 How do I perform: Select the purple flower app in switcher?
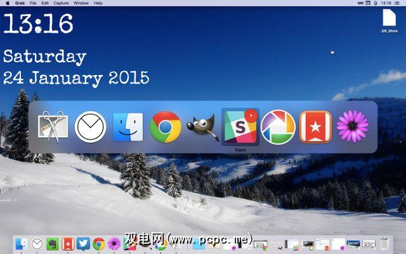[x=353, y=126]
